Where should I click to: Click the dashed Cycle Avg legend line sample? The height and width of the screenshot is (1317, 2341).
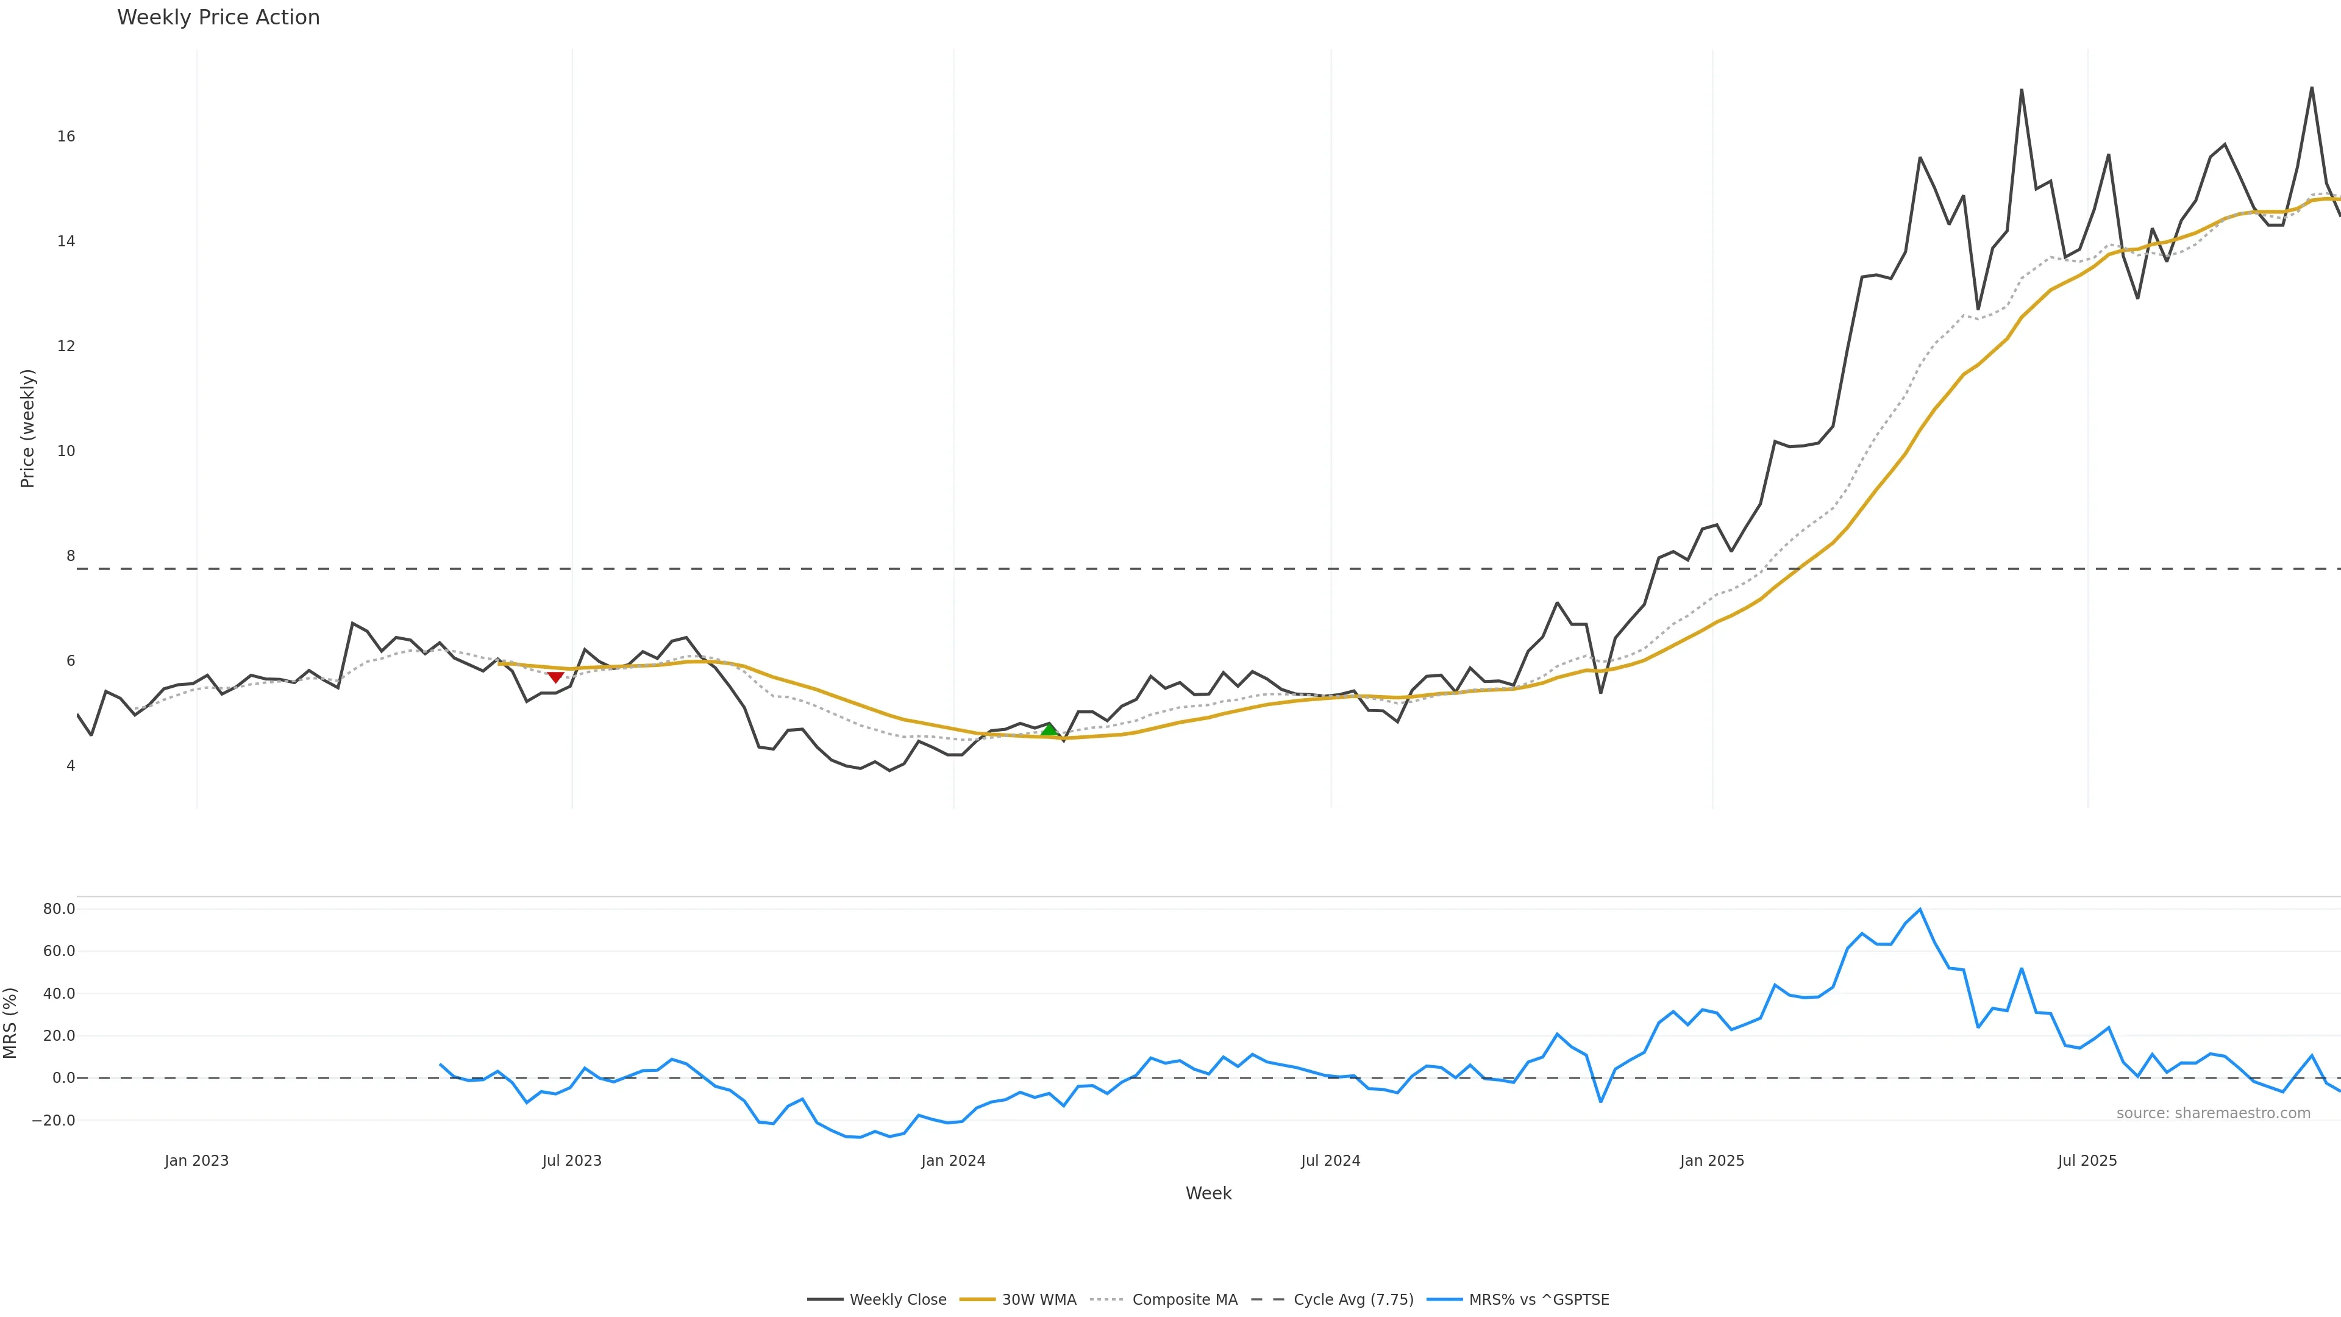(x=1268, y=1300)
